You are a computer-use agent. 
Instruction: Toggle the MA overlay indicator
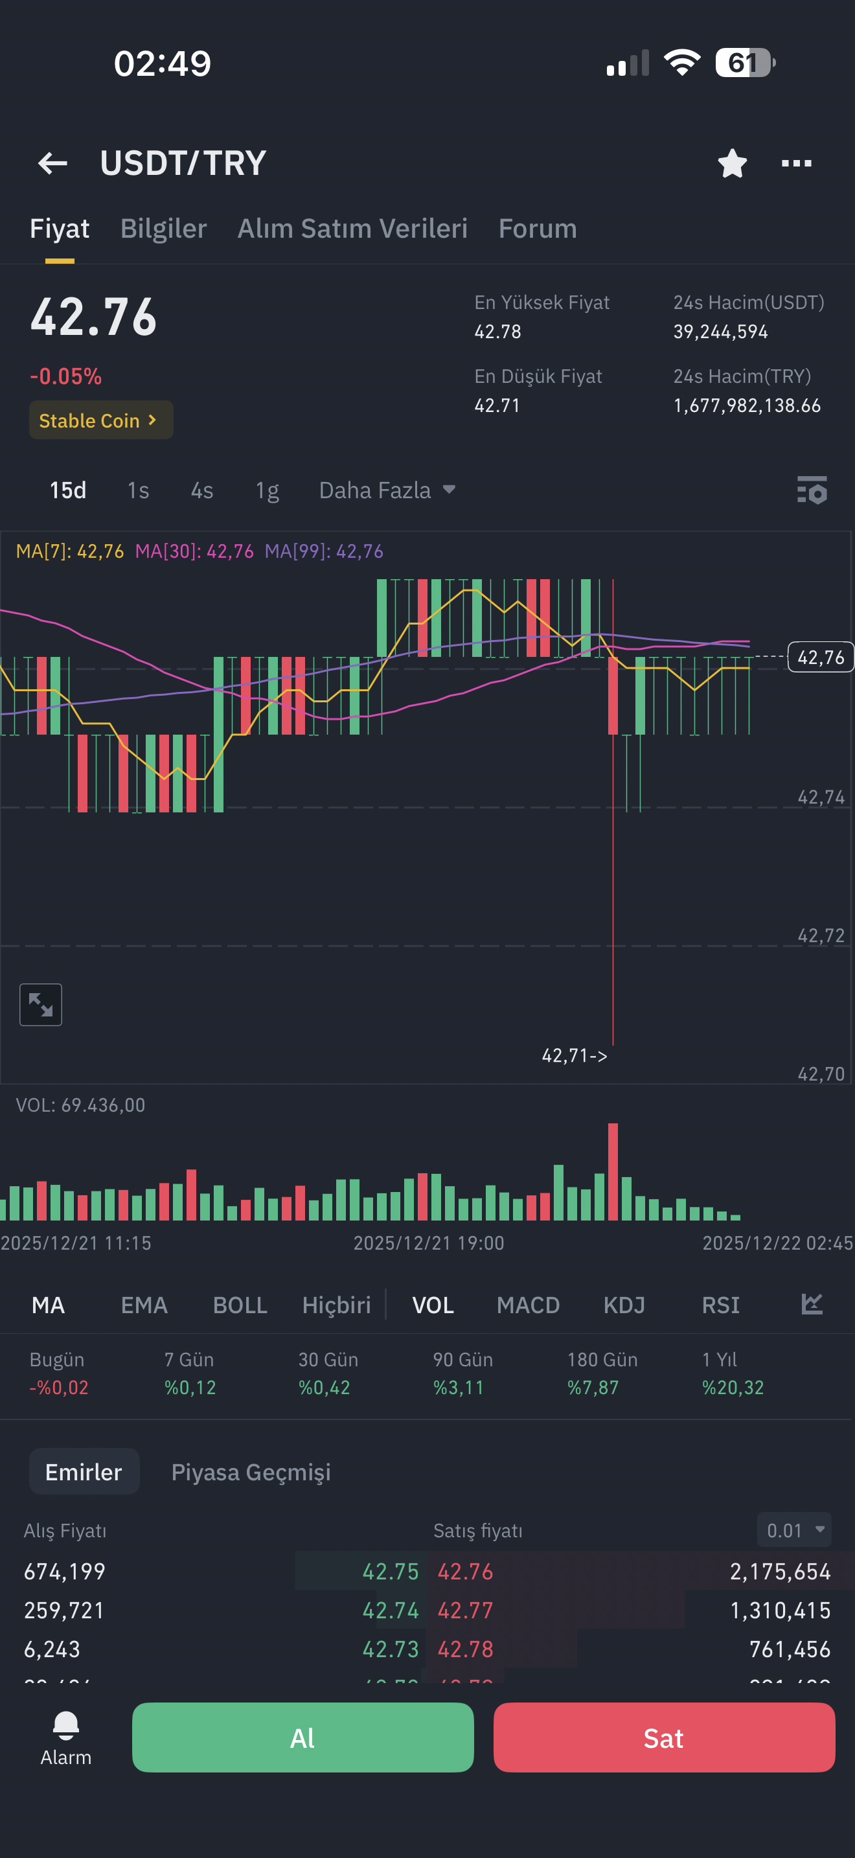[49, 1305]
